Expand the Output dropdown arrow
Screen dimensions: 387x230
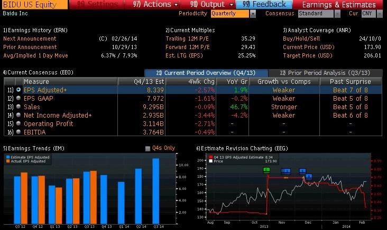[231, 5]
